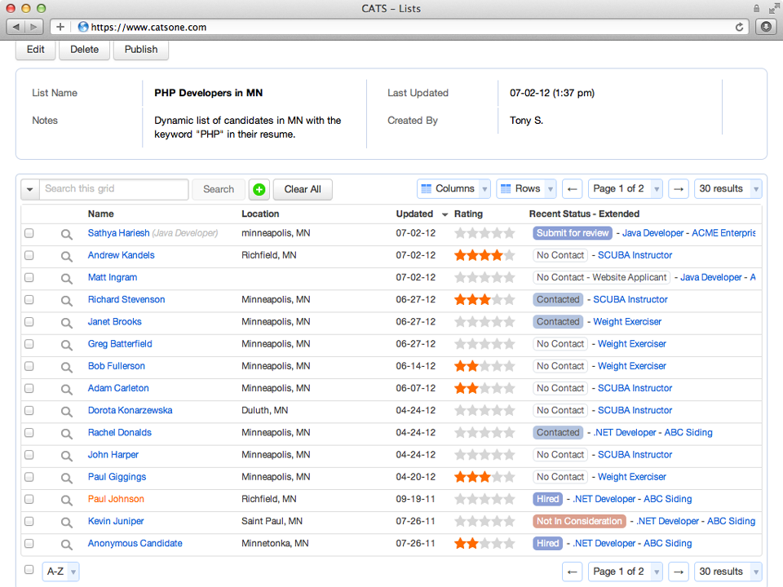Set a star rating for Bob Fullerson
Image resolution: width=783 pixels, height=587 pixels.
484,366
